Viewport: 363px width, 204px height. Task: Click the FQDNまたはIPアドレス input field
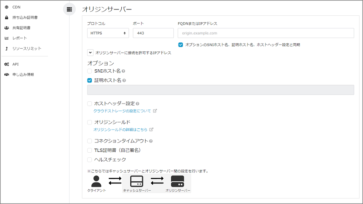266,33
